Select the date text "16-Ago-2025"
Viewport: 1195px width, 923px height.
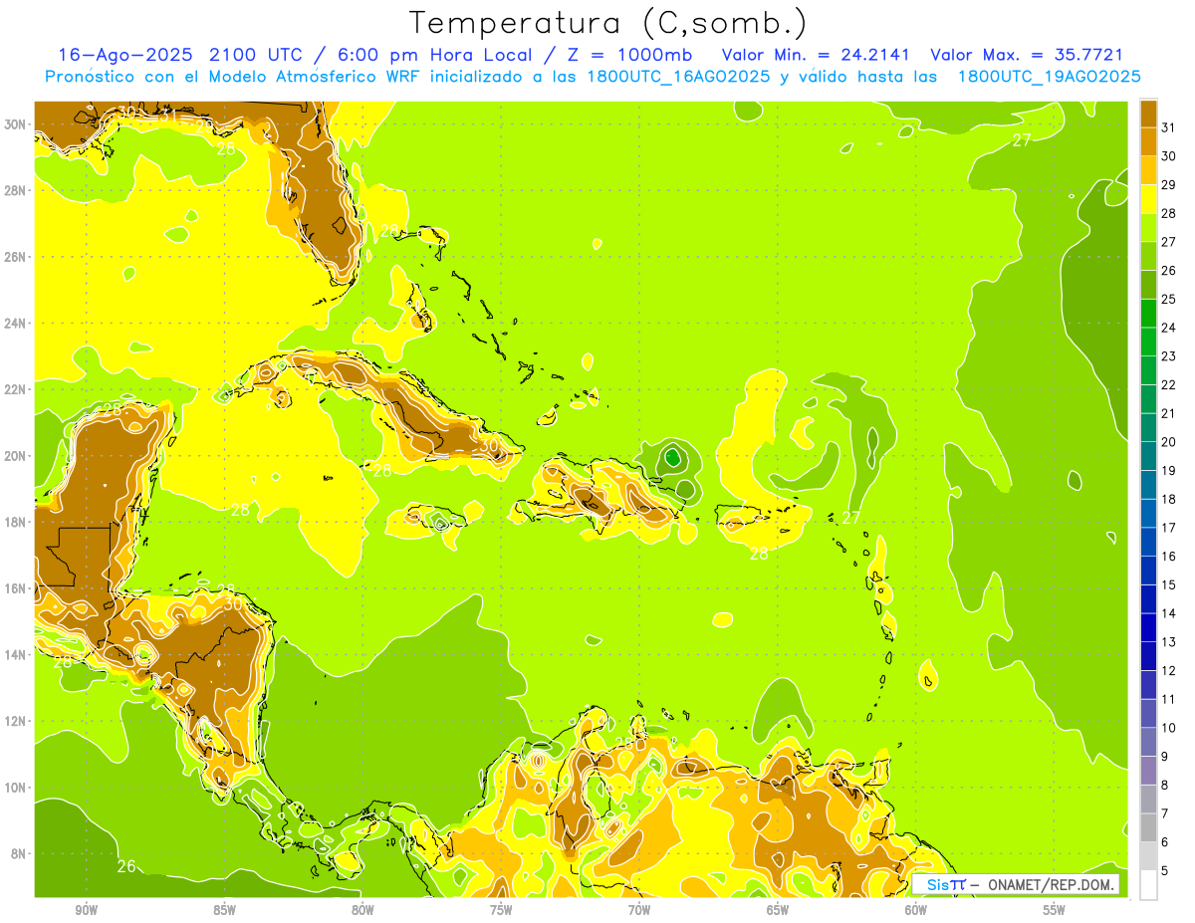click(127, 55)
